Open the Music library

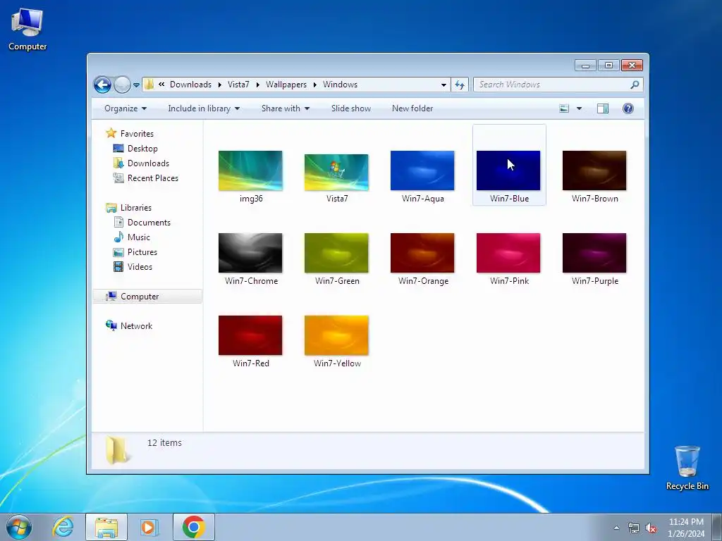(x=139, y=237)
